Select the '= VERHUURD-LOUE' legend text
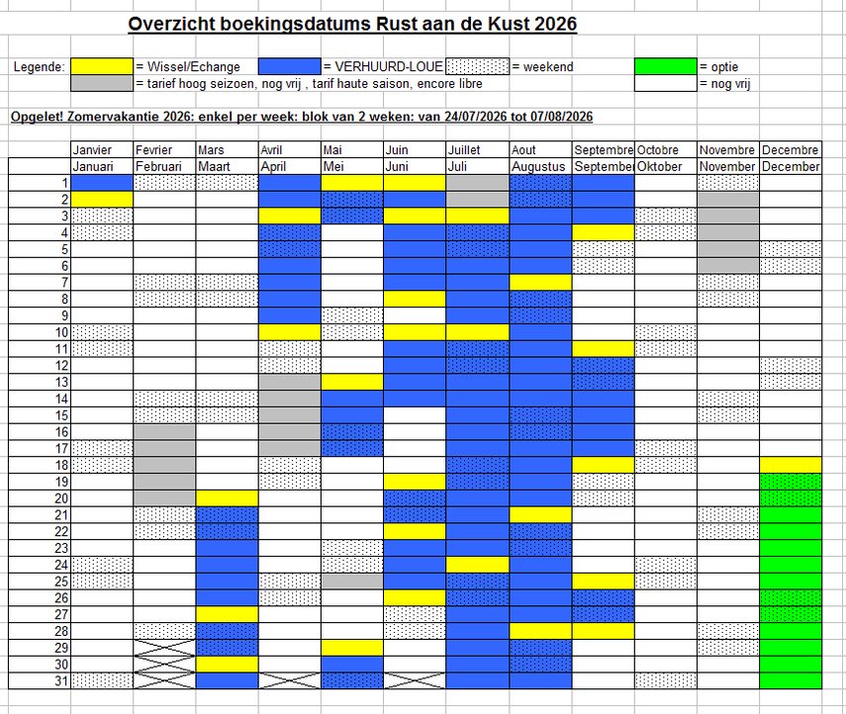Viewport: 846px width, 714px height. (383, 67)
